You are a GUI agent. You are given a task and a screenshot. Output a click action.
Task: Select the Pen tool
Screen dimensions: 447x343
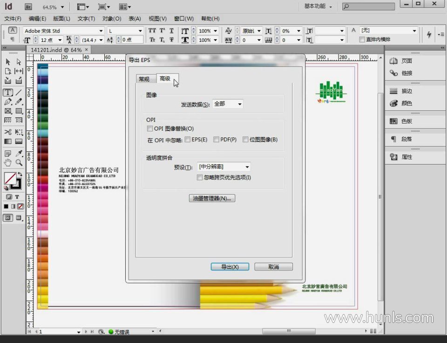click(x=8, y=102)
